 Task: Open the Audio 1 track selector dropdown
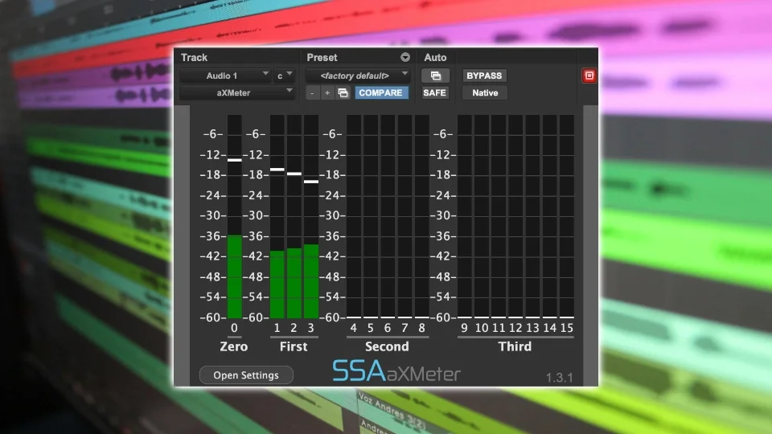[x=225, y=76]
